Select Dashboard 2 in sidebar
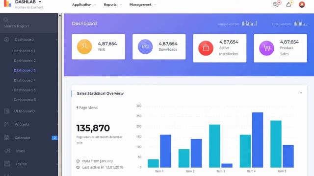The height and width of the screenshot is (176, 314). click(x=25, y=61)
